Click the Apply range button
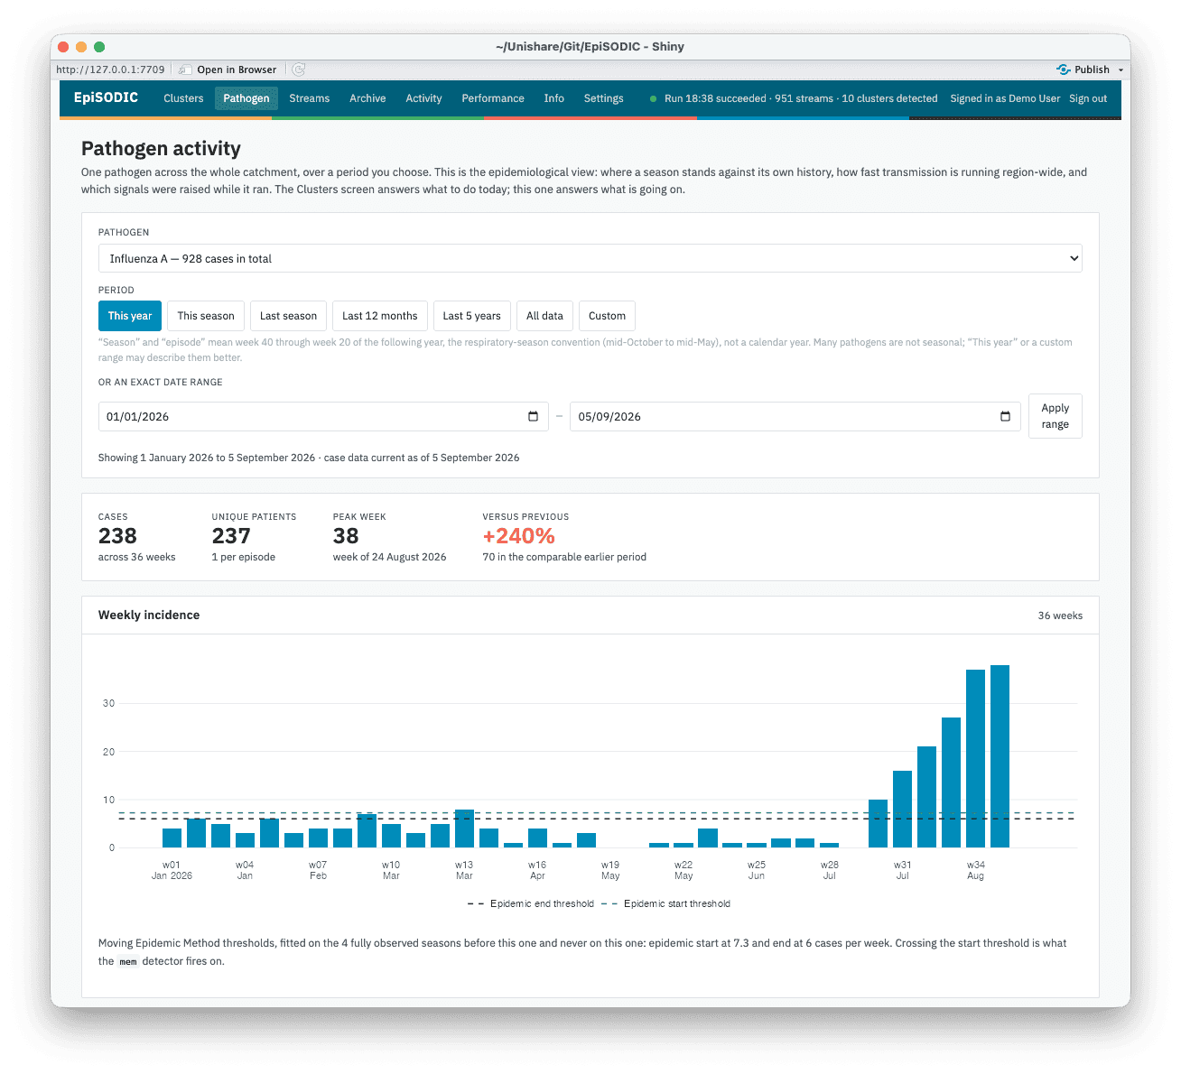1181x1074 pixels. click(1055, 416)
